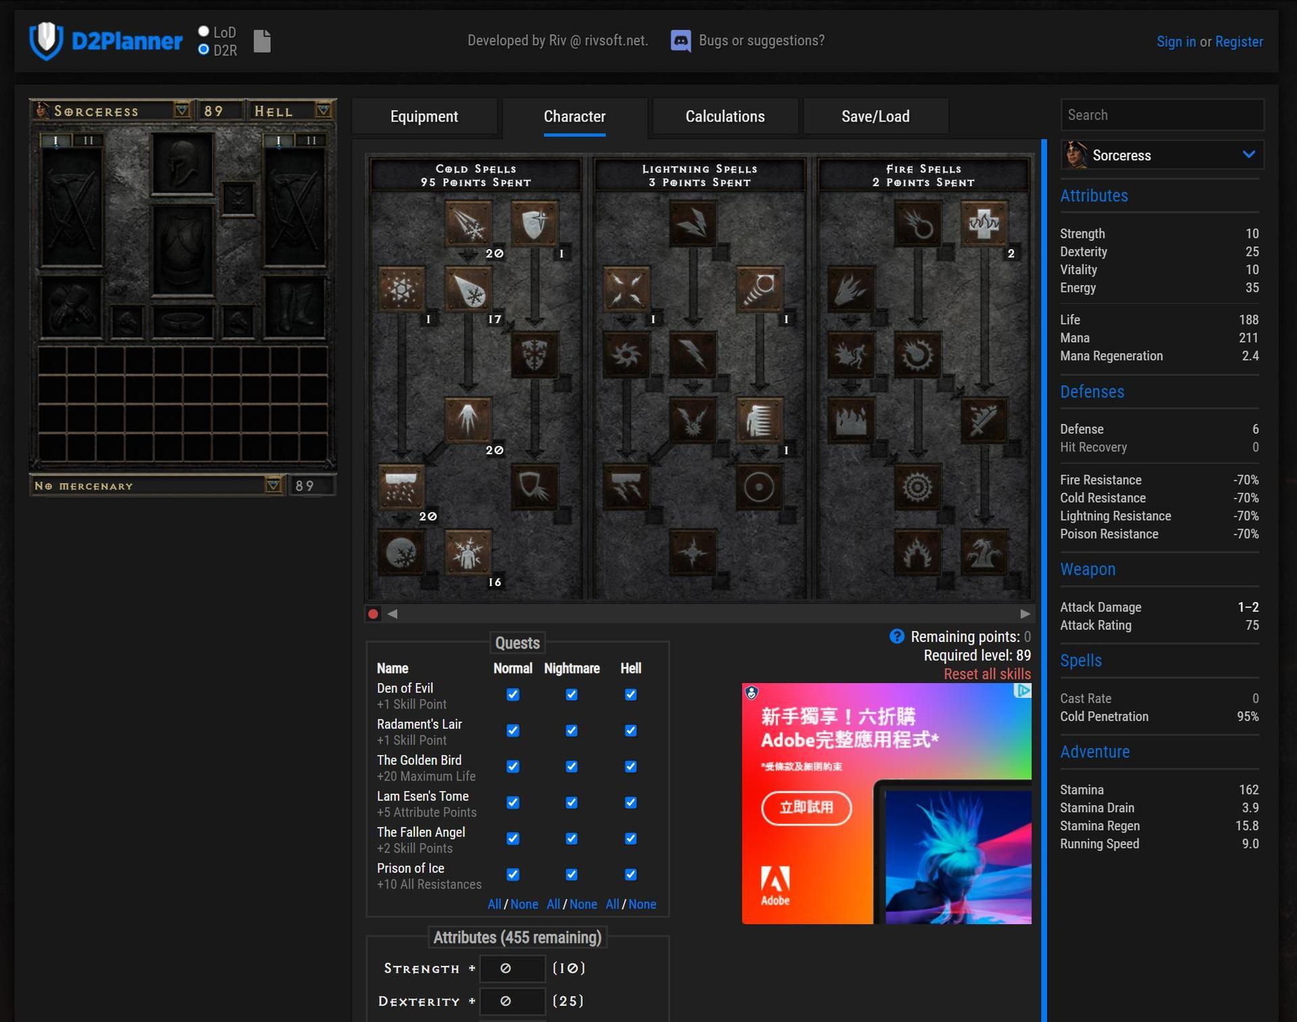Click the Discord icon beside Bugs or suggestions
Screen dimensions: 1297x1022
click(680, 41)
